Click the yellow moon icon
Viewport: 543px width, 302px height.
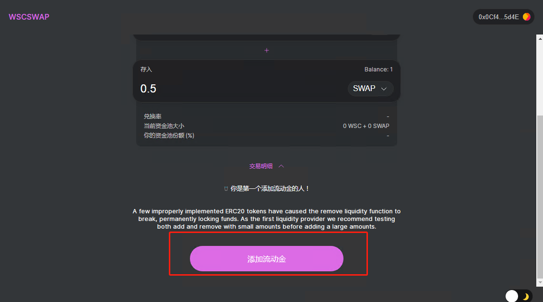[526, 296]
